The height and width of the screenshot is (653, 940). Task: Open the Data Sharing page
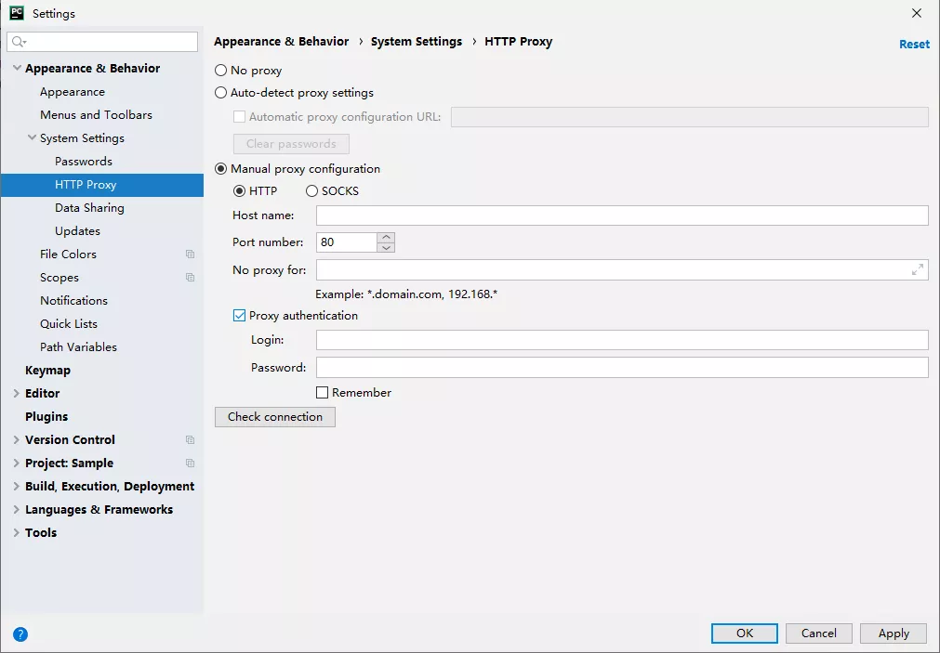(x=89, y=208)
